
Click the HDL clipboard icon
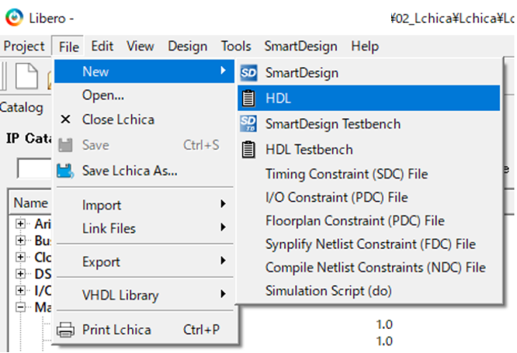pyautogui.click(x=248, y=98)
